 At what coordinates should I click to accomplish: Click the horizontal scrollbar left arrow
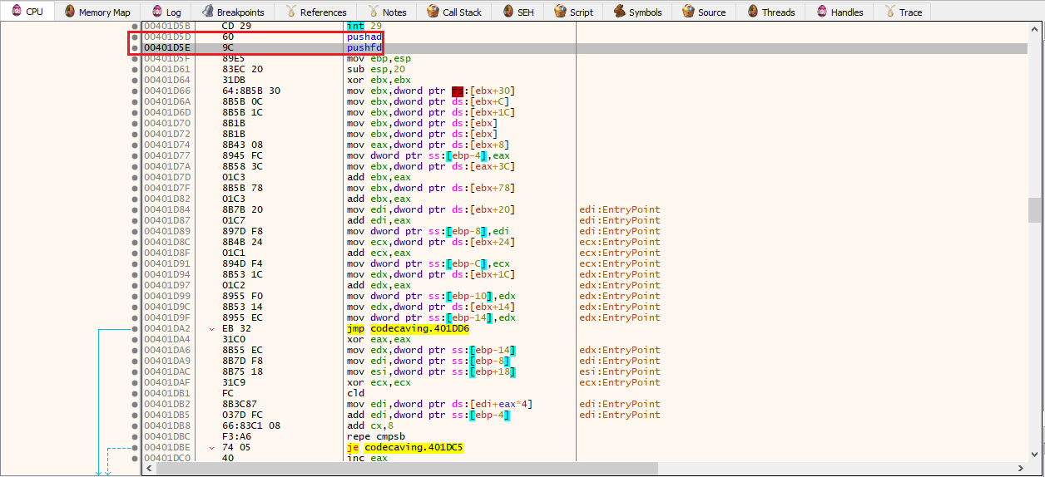[x=149, y=469]
